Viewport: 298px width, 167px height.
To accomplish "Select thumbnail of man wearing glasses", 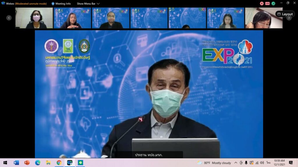I will click(111, 18).
